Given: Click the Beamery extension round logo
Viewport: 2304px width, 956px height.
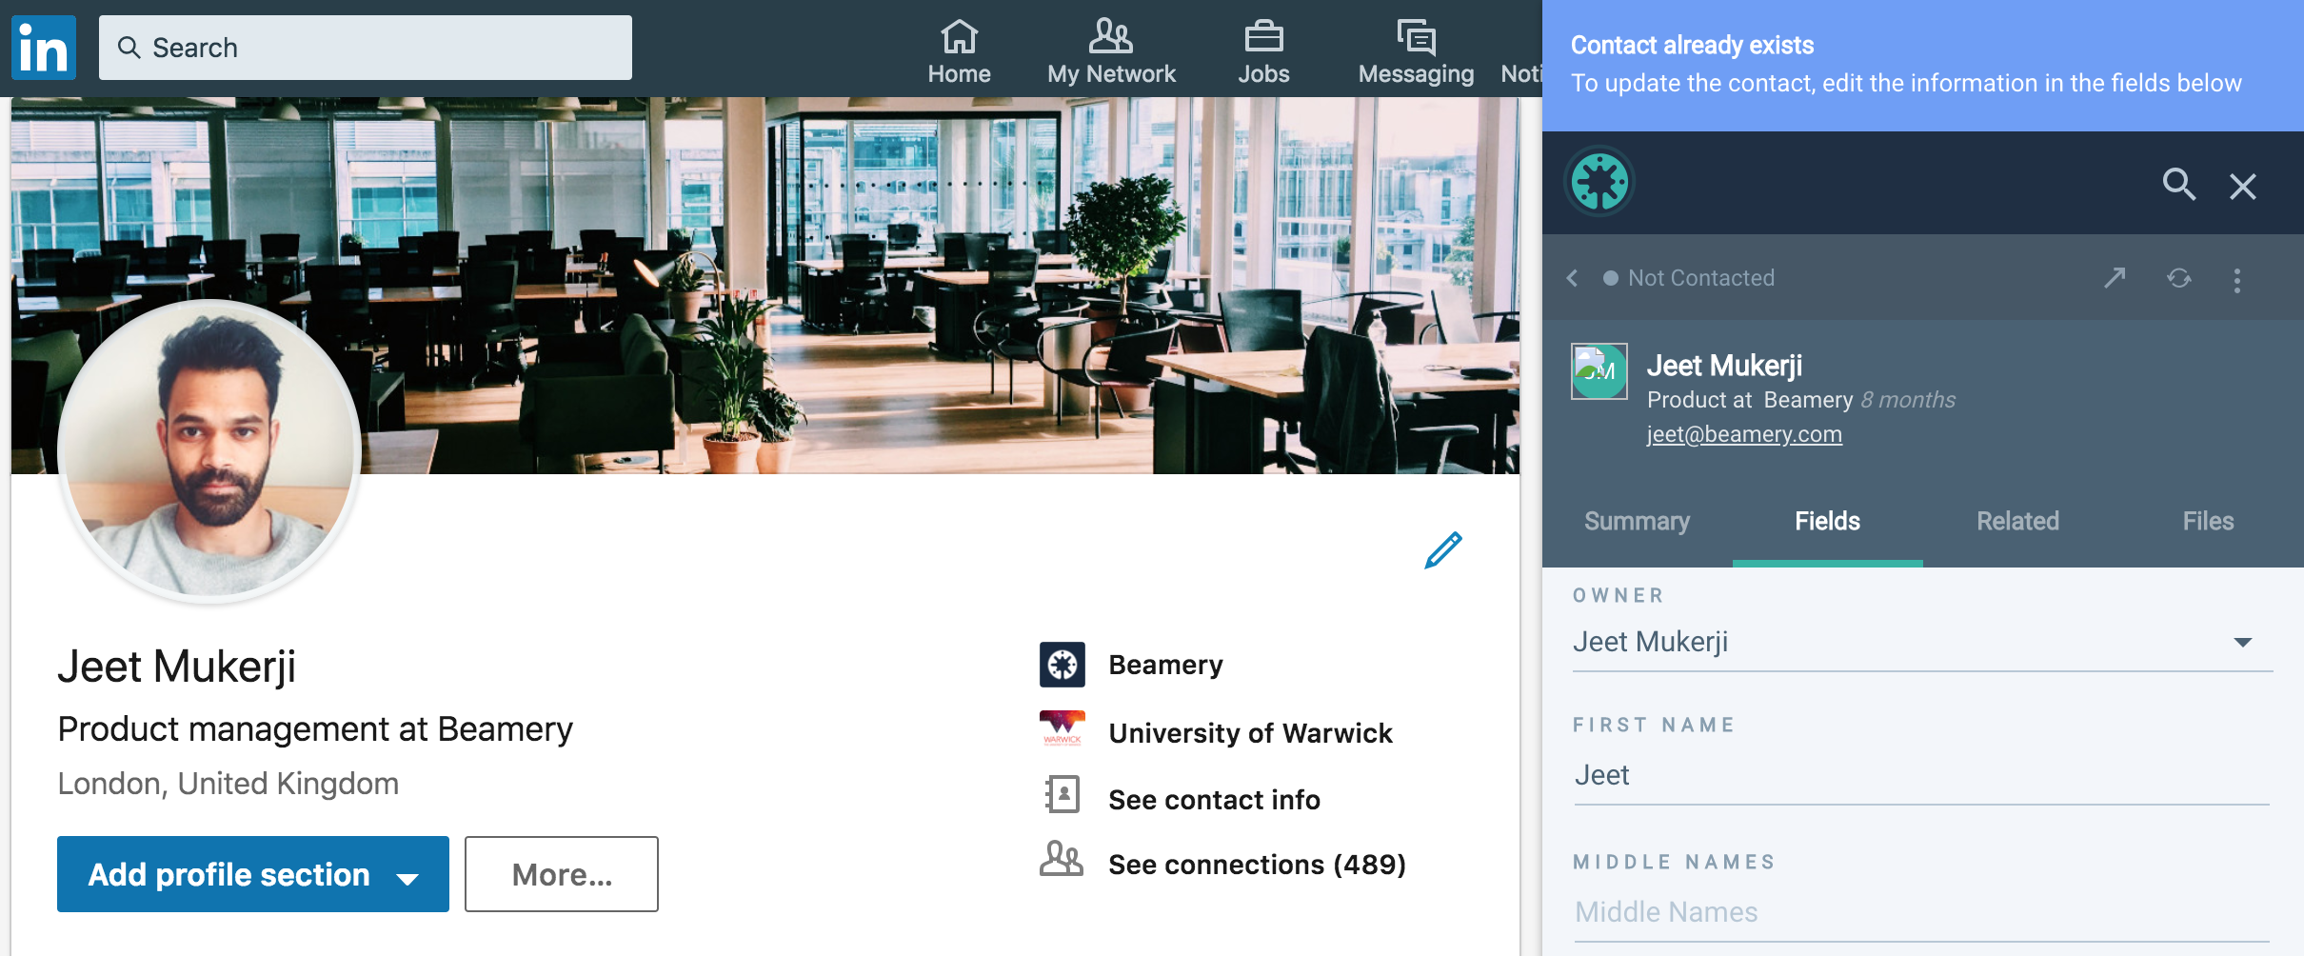Looking at the screenshot, I should (x=1599, y=182).
